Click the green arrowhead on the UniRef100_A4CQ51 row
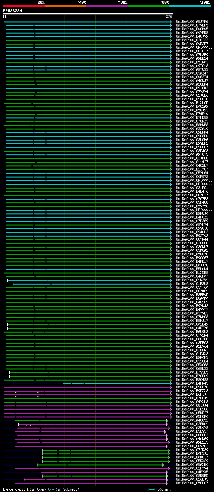214x492 pixels. (x=167, y=421)
